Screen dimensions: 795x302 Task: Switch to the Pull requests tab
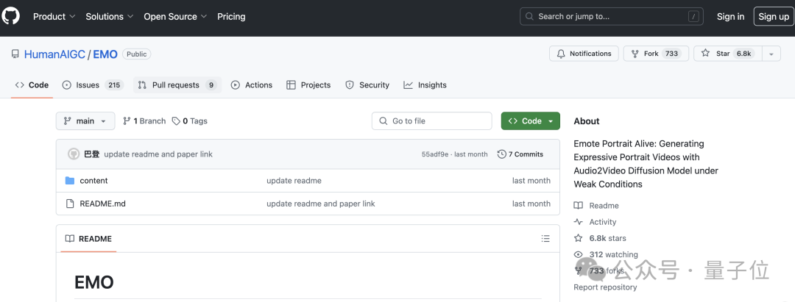coord(177,85)
